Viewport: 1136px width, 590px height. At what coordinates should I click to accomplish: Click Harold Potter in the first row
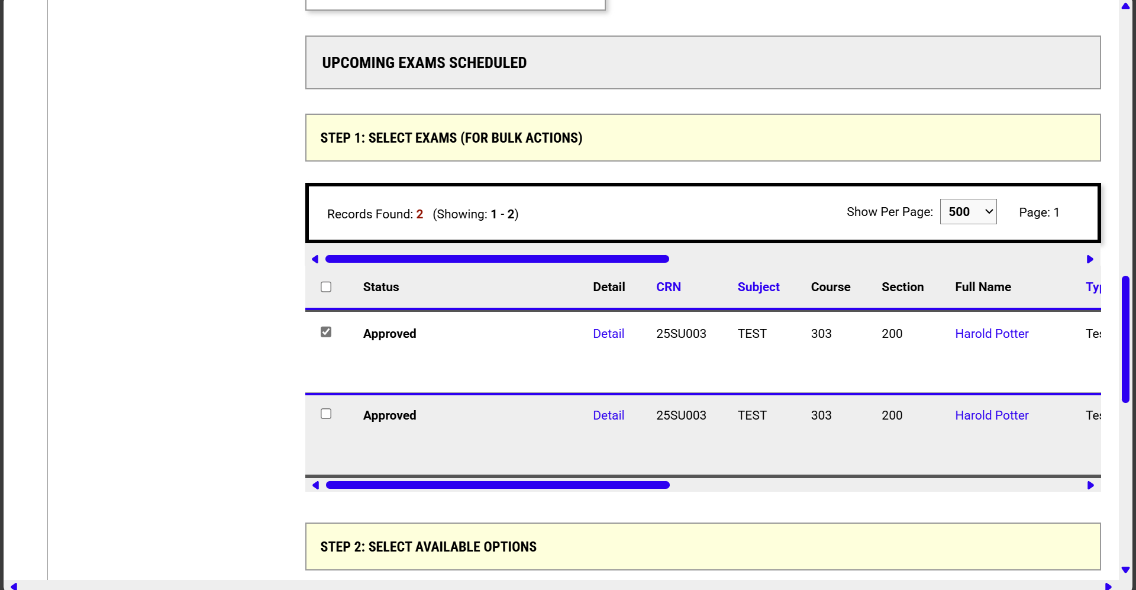992,333
